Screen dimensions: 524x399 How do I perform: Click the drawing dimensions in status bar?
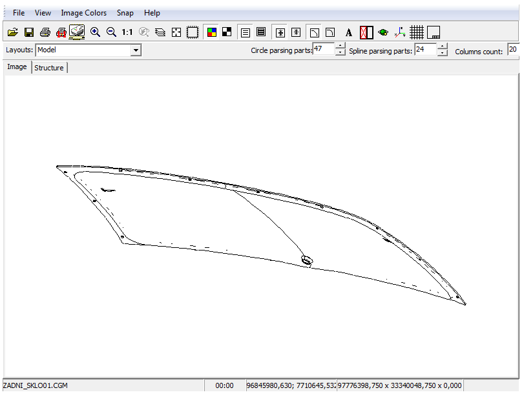coord(400,385)
